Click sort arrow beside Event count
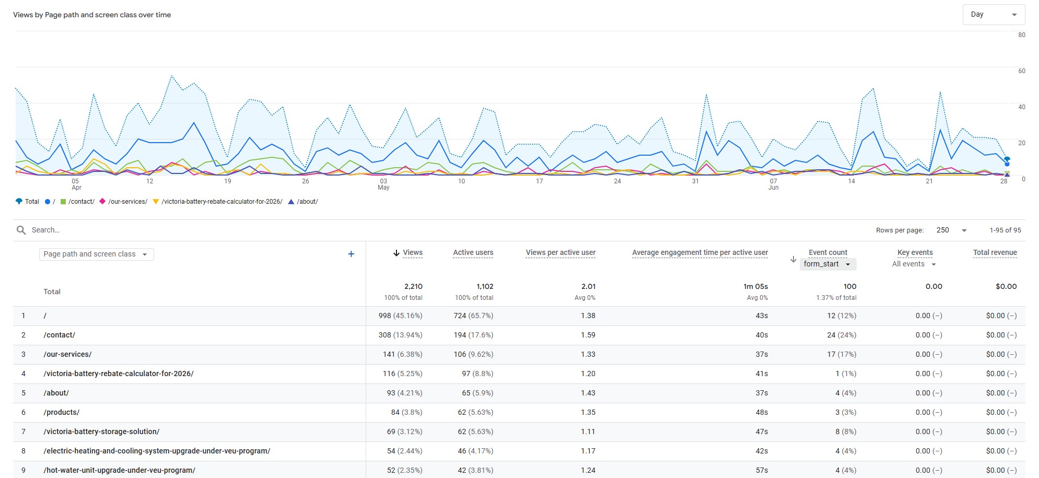The image size is (1039, 478). pyautogui.click(x=793, y=259)
